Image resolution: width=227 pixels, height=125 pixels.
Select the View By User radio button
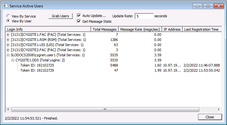(8, 21)
